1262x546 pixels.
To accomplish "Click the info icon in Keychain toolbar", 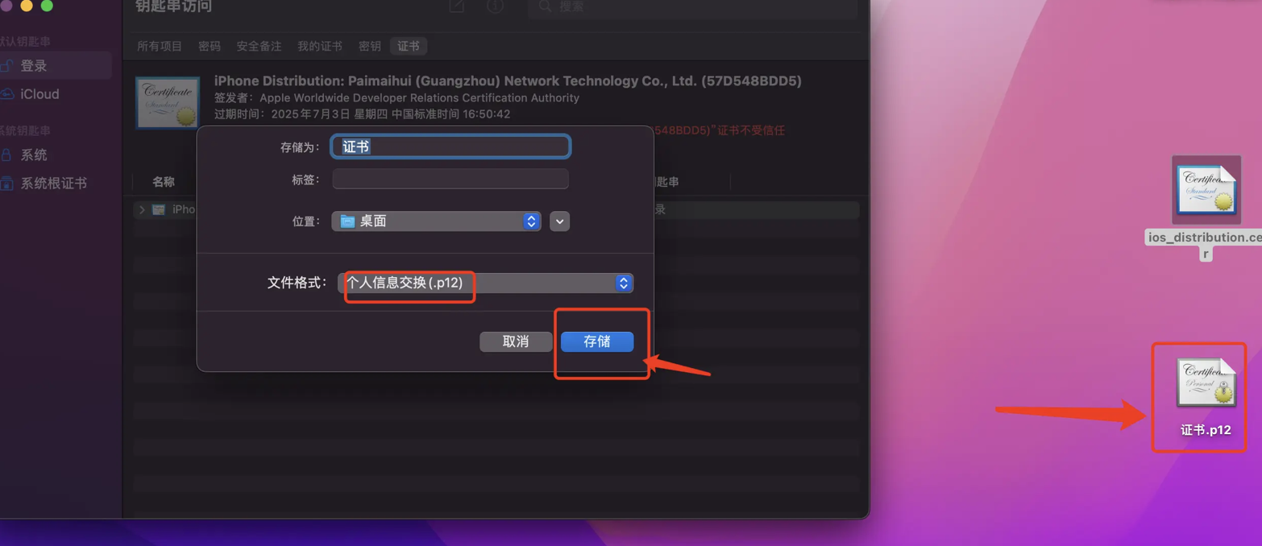I will tap(496, 6).
